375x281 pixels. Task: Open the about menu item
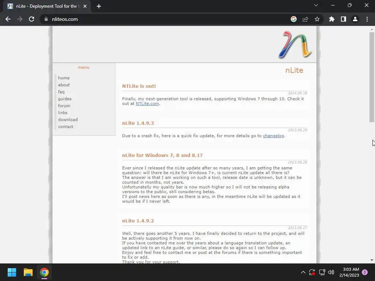pos(64,85)
